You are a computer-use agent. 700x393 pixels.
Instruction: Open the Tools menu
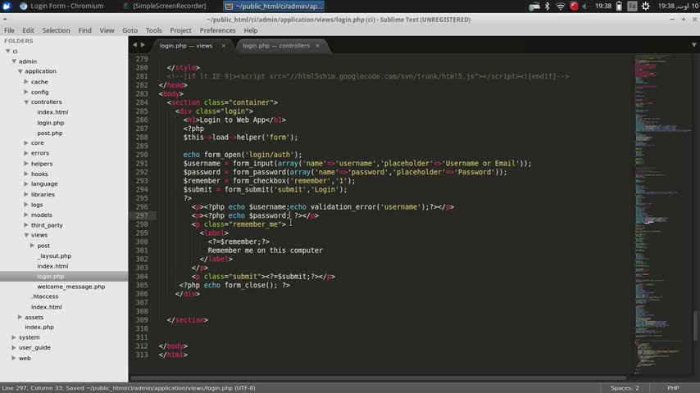(153, 30)
